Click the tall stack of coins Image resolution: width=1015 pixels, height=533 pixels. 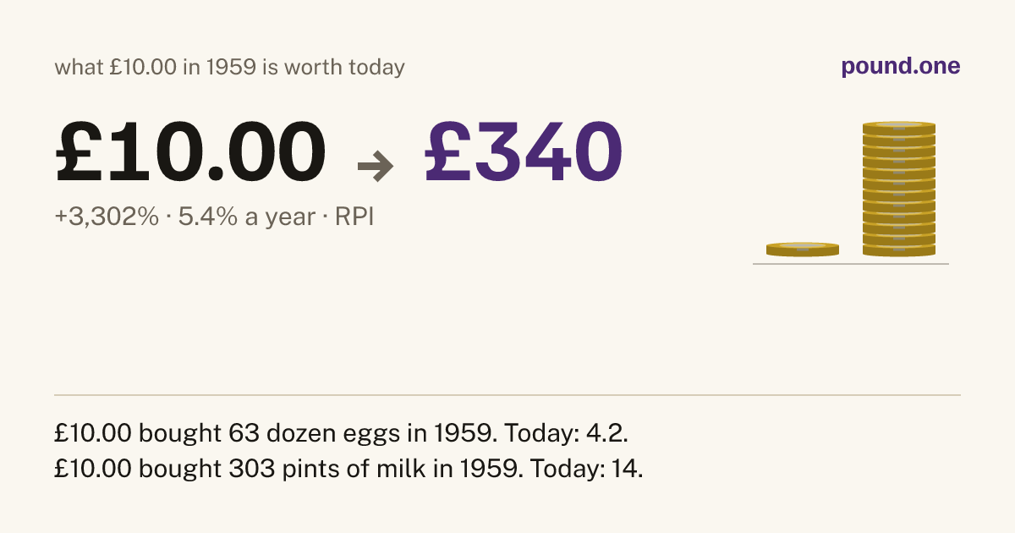click(899, 189)
